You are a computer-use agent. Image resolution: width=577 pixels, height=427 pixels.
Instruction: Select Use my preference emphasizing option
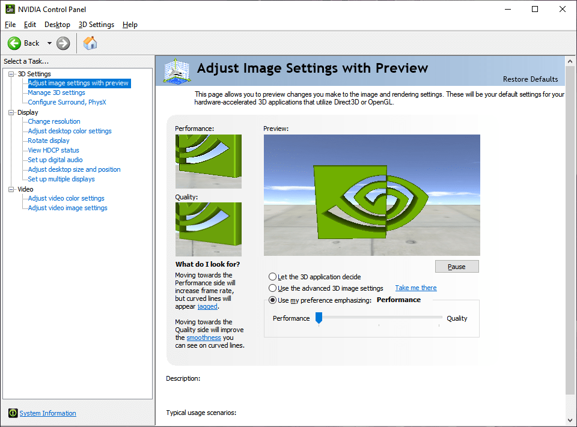pos(272,300)
